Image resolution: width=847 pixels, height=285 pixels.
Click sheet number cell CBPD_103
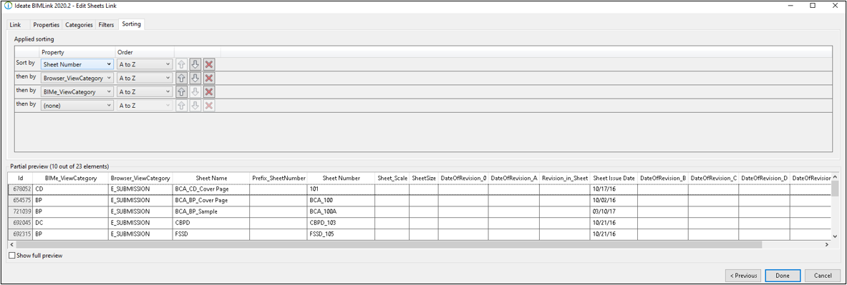coord(341,223)
